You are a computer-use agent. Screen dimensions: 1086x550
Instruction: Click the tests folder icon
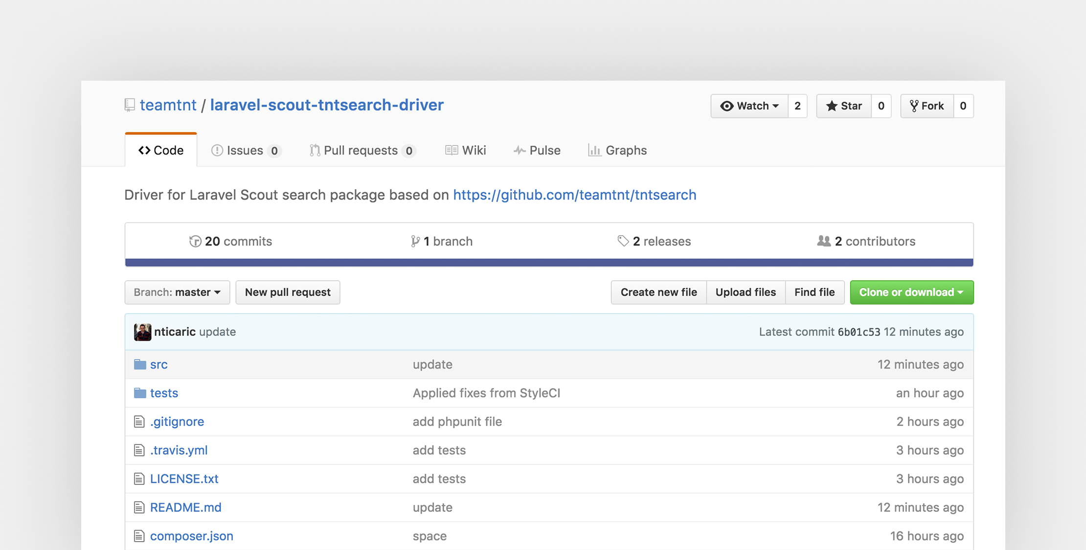(140, 393)
